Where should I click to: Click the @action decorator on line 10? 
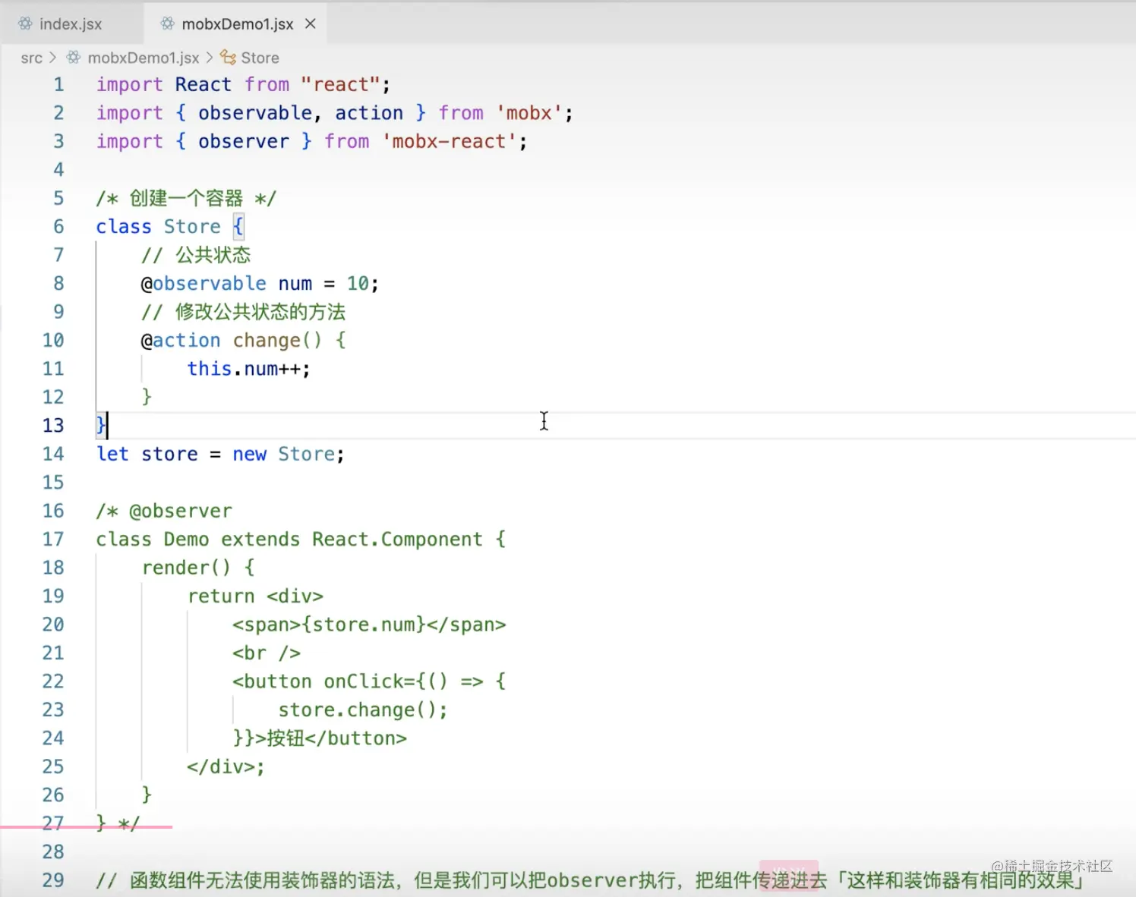coord(181,340)
